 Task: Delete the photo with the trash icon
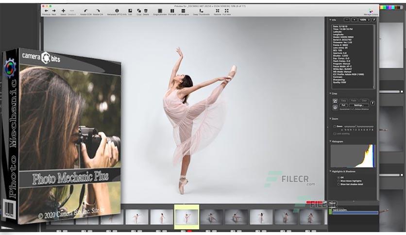click(x=146, y=11)
